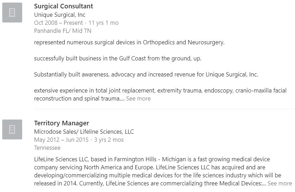The height and width of the screenshot is (192, 295).
Task: Expand Territory Manager description with See more
Action: [x=280, y=183]
